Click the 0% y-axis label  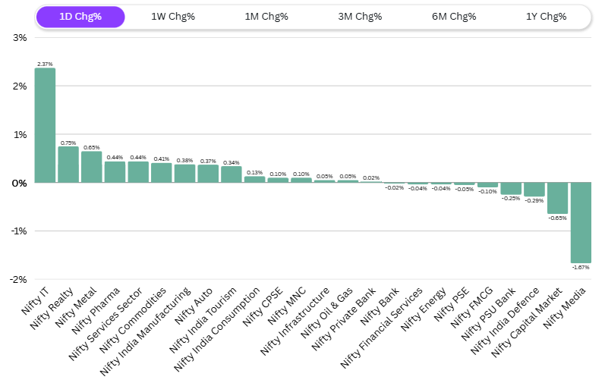point(19,184)
